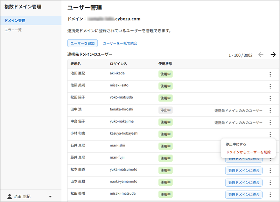Image resolution: width=280 pixels, height=202 pixels.
Task: Click 管理ドメインに統合 for yuka-matsumoto
Action: click(244, 171)
